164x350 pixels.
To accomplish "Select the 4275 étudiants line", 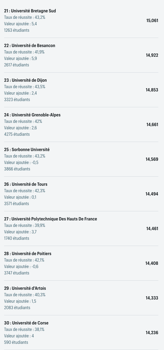I will click(x=17, y=134).
